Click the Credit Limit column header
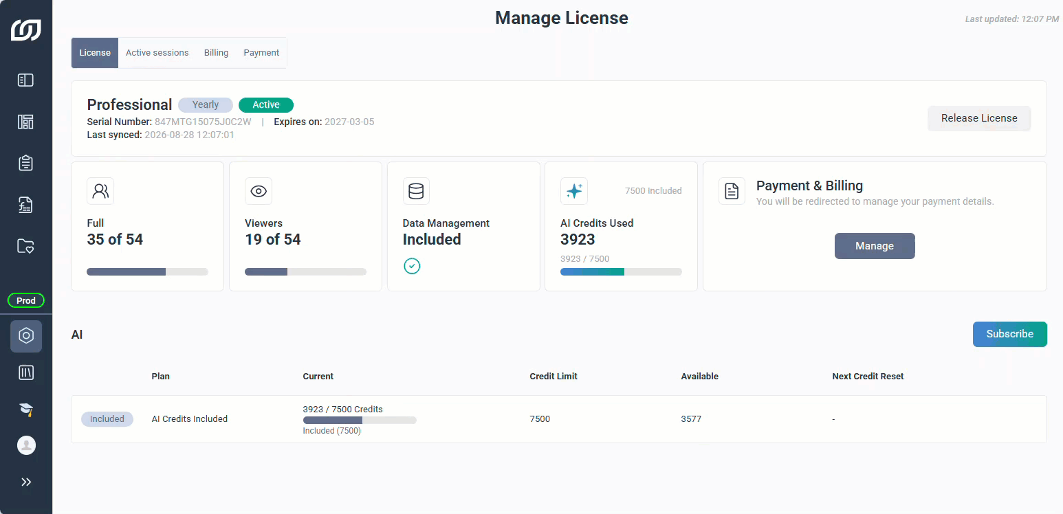Screen dimensions: 1063x514 (x=554, y=377)
